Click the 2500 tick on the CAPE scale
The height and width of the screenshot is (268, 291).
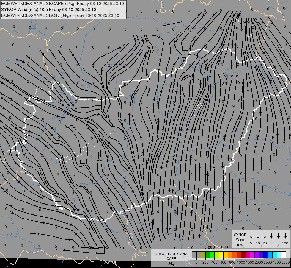pyautogui.click(x=268, y=262)
